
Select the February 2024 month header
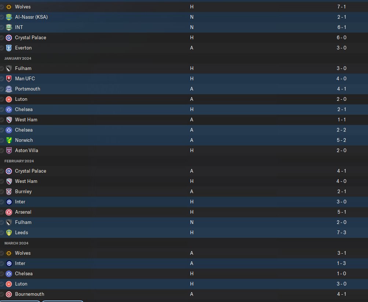click(19, 161)
